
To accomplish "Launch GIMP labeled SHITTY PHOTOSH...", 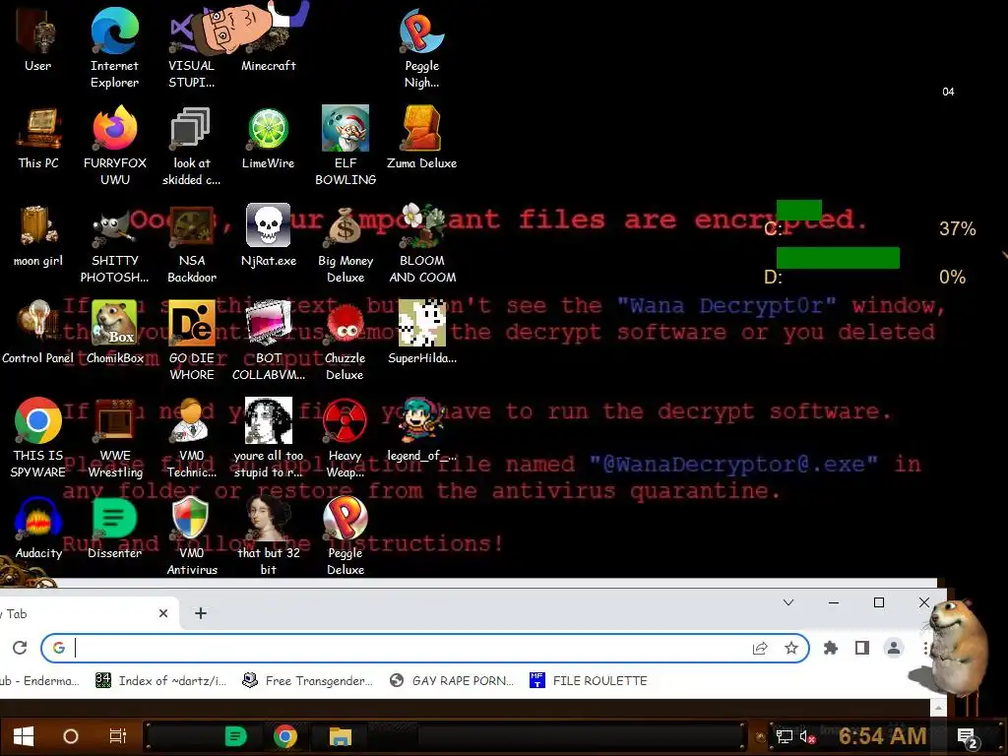I will (x=114, y=243).
